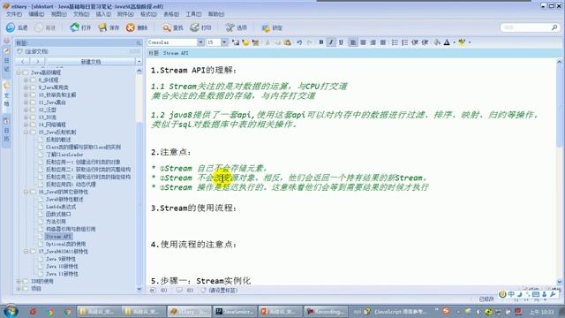
Task: Open the 插入 menu
Action: click(x=103, y=14)
